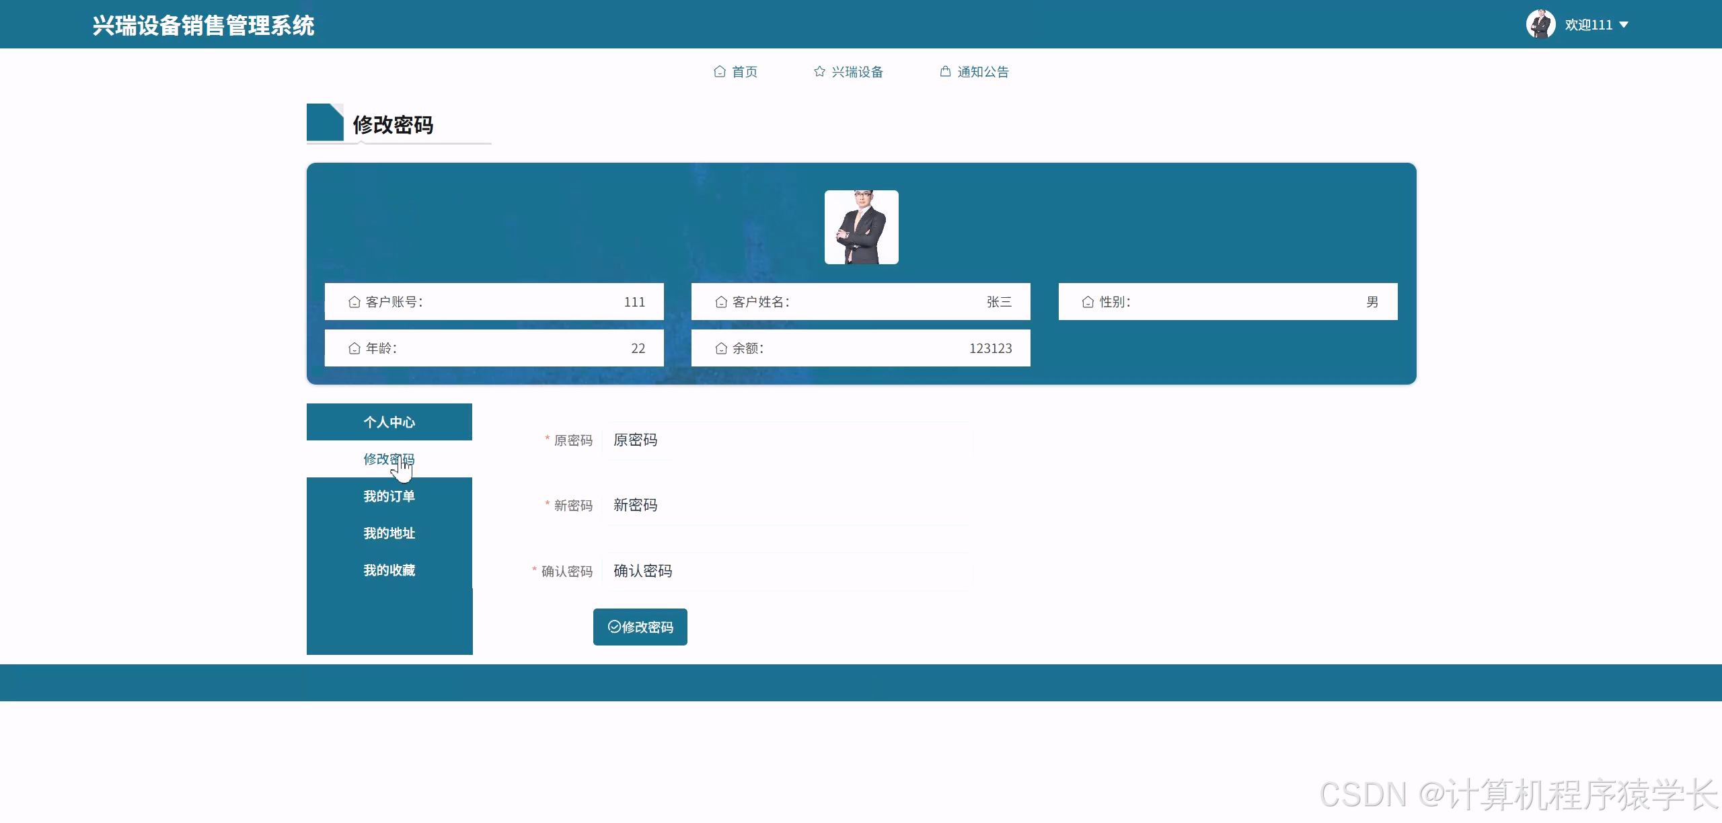
Task: Select the customer name 张三
Action: click(999, 302)
